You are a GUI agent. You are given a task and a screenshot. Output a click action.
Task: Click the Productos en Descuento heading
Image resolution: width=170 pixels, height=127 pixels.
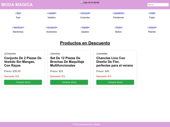click(85, 43)
